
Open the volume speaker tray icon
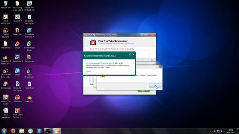pos(222,131)
